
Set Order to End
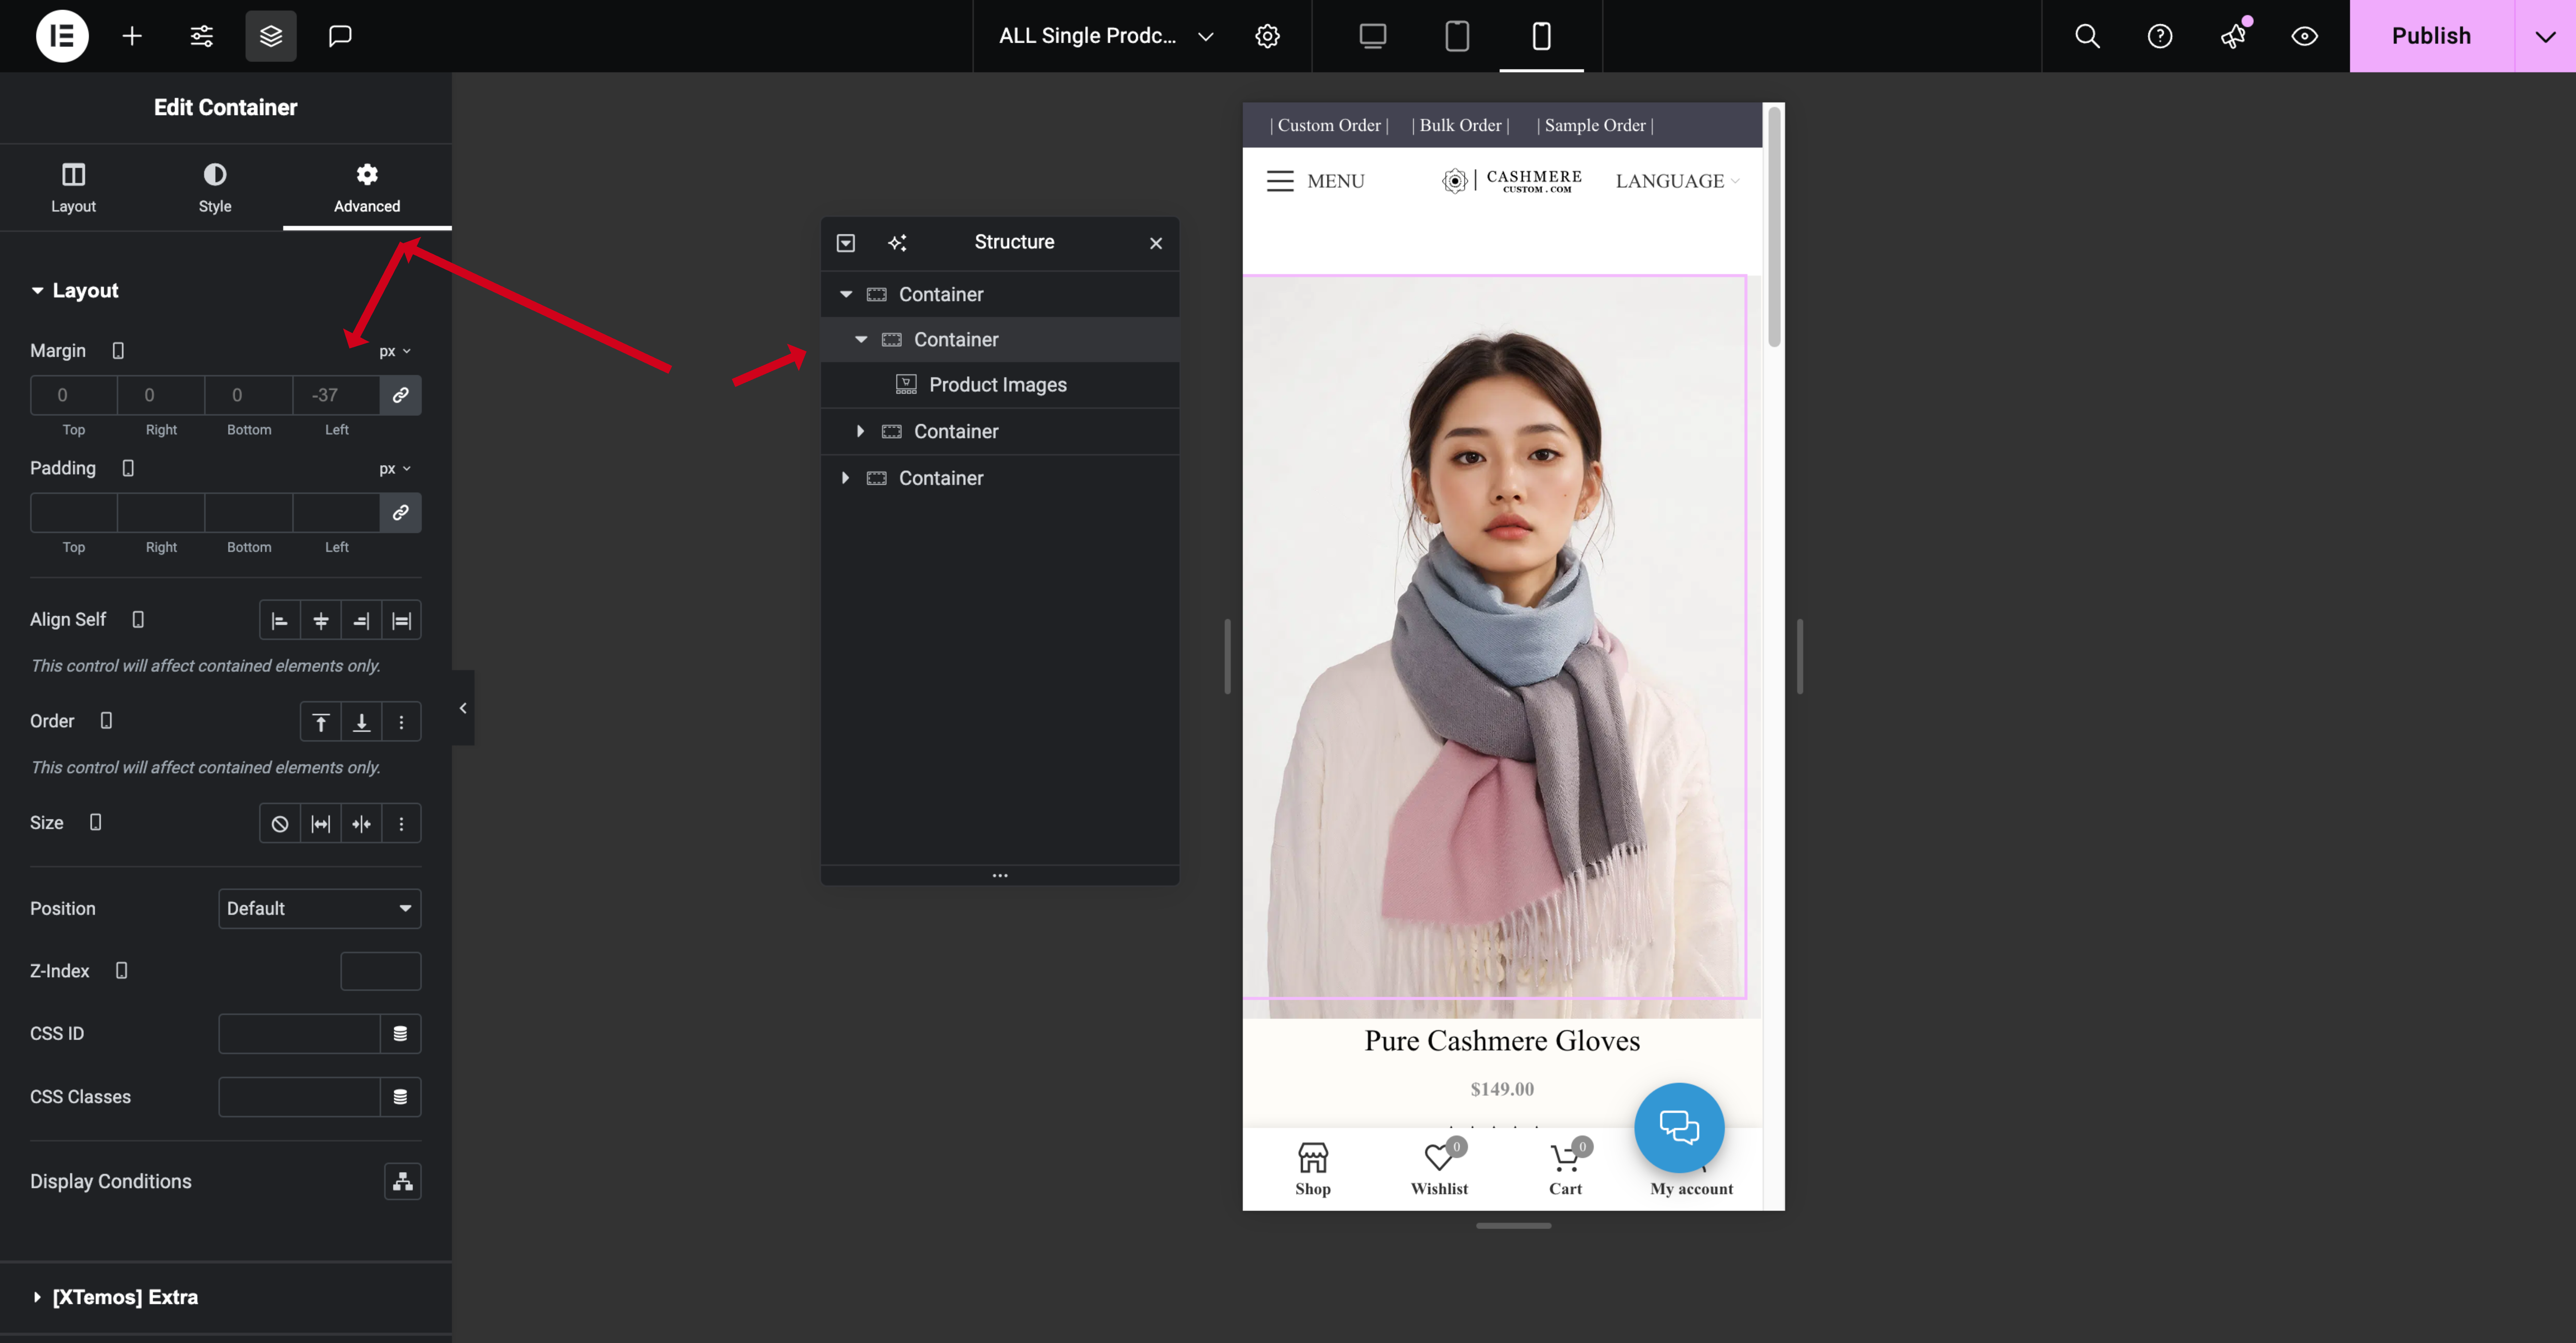click(x=361, y=722)
